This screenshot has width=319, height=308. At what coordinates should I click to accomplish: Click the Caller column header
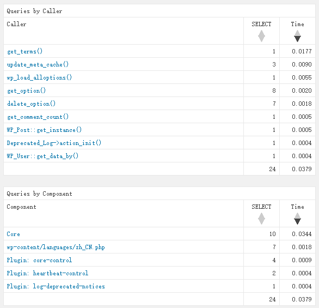point(16,24)
